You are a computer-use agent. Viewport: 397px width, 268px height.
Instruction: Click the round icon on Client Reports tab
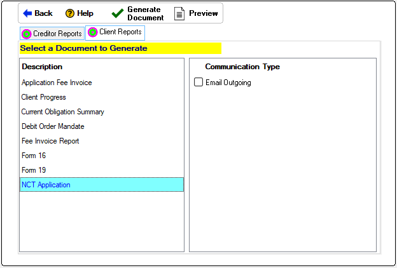93,32
